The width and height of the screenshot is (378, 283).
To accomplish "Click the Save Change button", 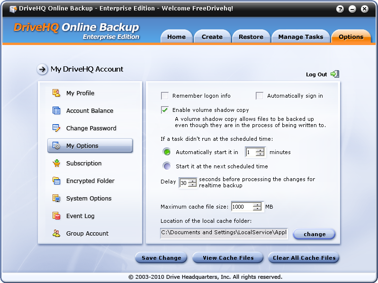I will point(161,258).
